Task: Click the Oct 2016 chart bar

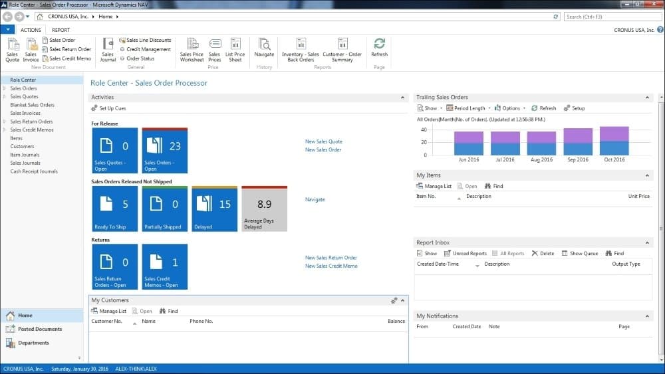Action: tap(614, 141)
